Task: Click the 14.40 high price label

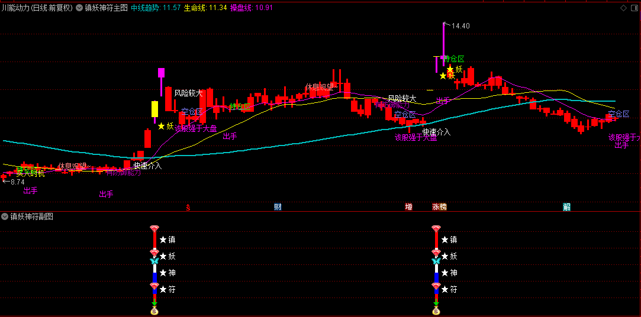Action: pyautogui.click(x=460, y=26)
